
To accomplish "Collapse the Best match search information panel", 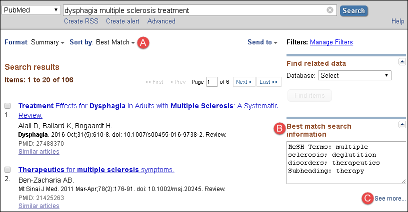I will pyautogui.click(x=401, y=124).
